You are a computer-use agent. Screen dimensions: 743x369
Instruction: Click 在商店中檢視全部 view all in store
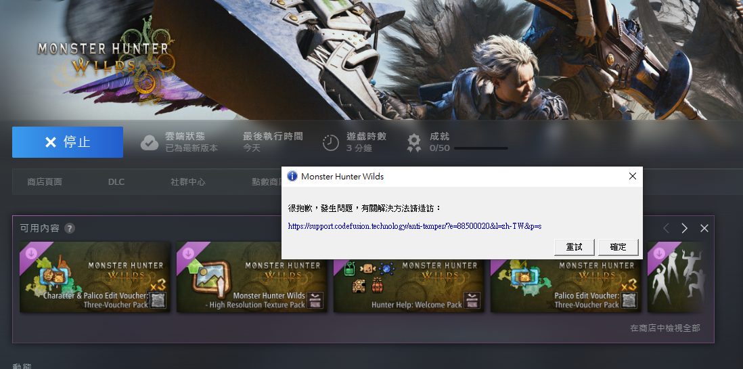click(x=665, y=328)
